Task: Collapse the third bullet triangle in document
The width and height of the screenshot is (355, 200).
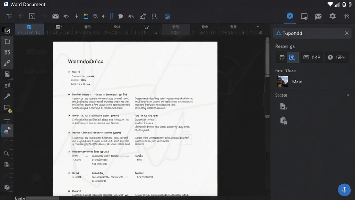Action: (69, 115)
